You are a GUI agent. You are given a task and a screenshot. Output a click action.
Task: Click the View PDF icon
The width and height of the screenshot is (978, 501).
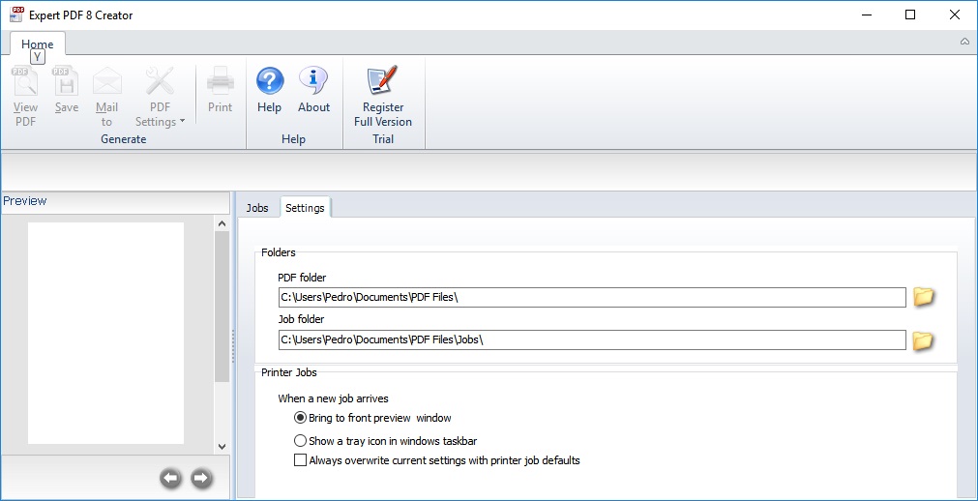pos(25,81)
